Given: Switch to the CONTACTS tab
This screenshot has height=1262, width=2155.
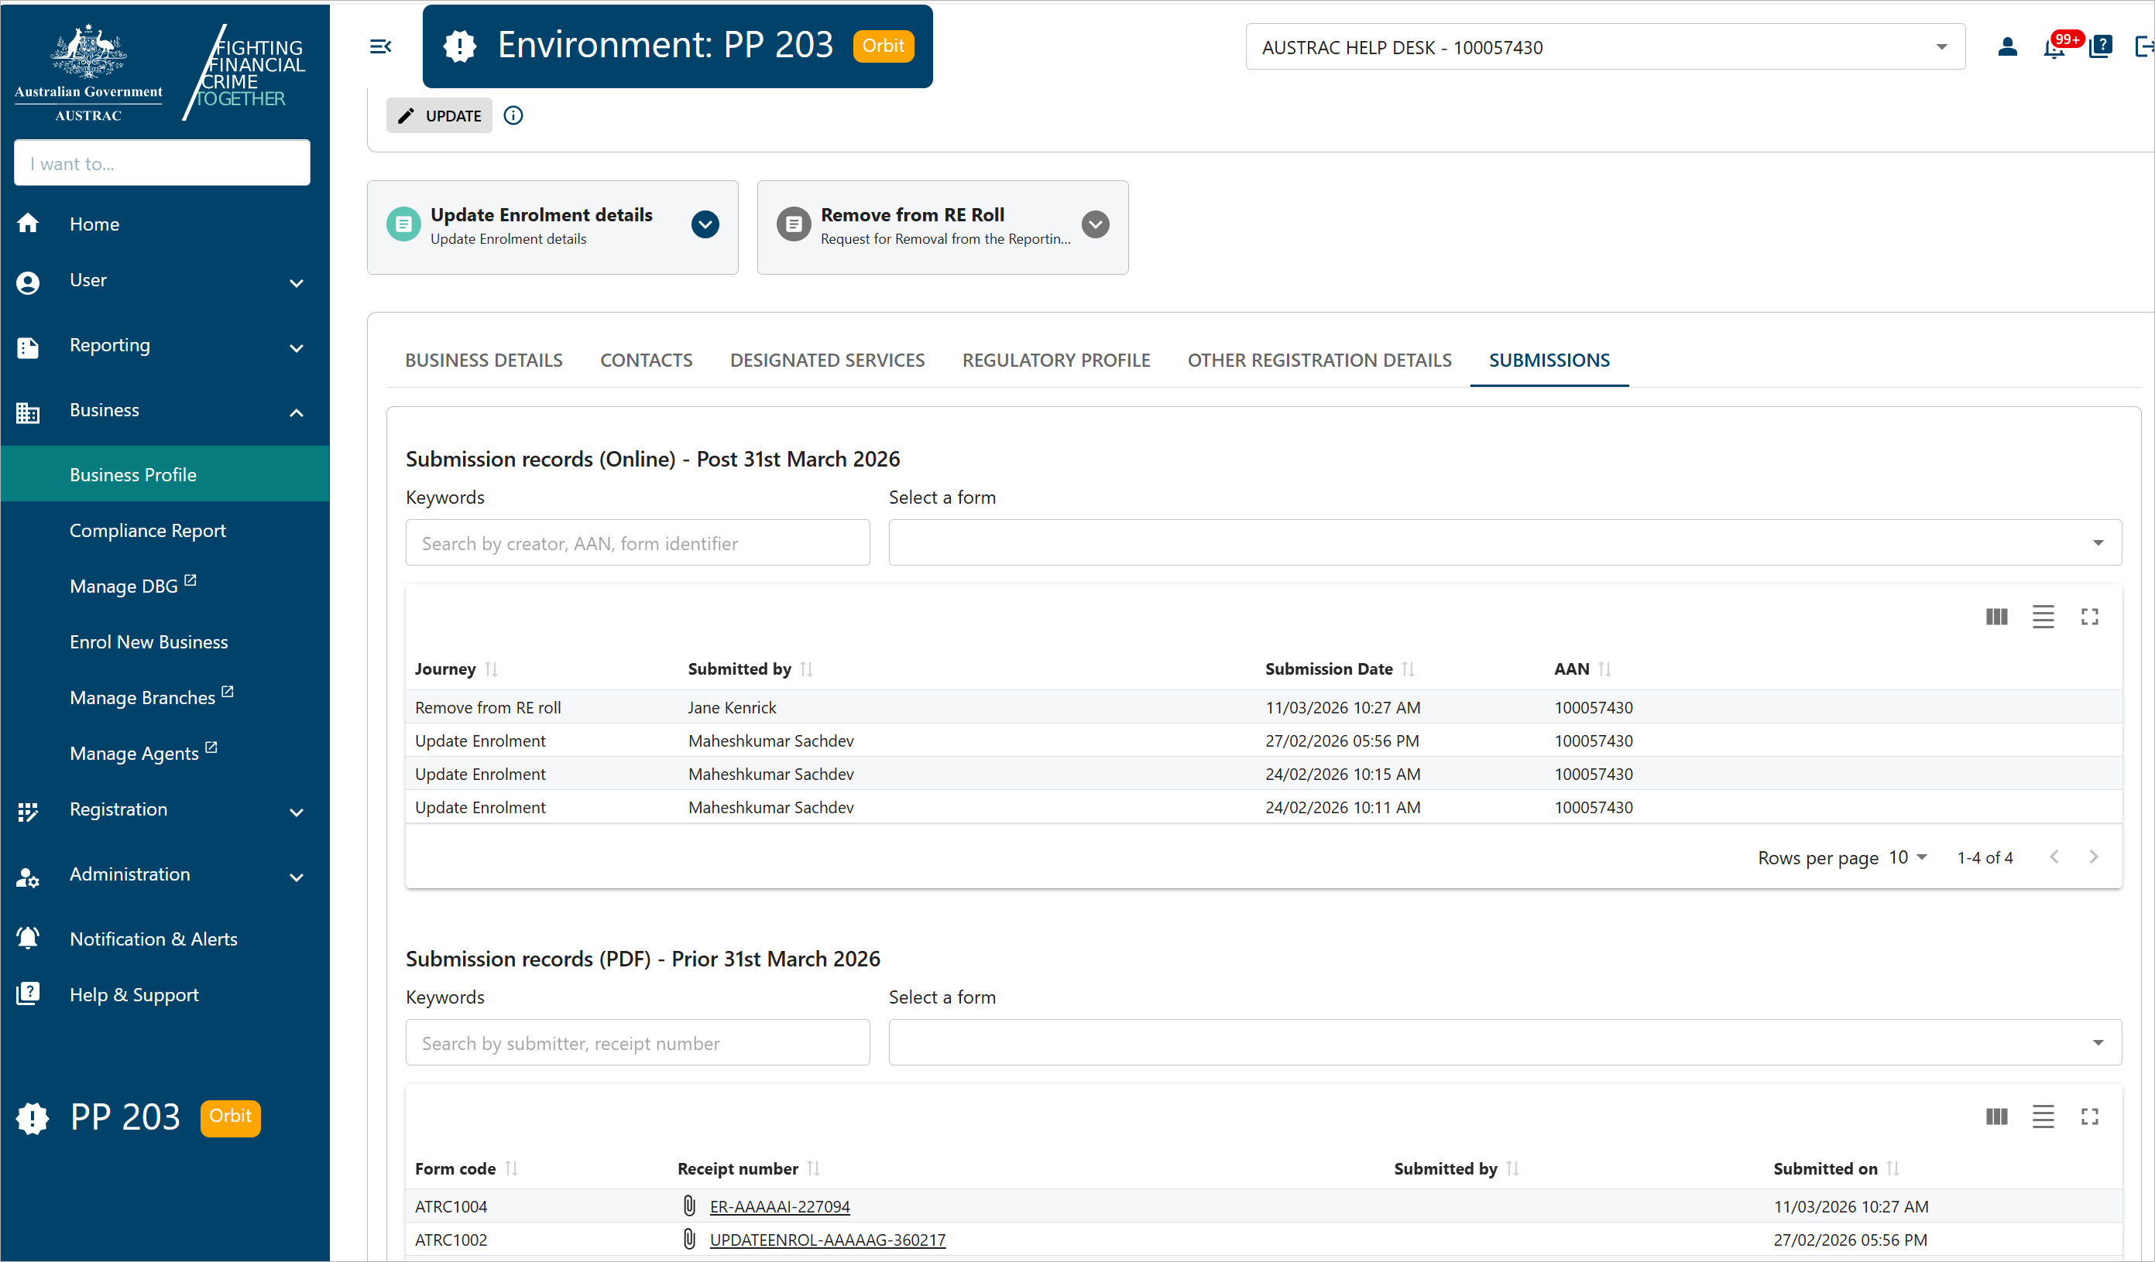Looking at the screenshot, I should tap(646, 361).
